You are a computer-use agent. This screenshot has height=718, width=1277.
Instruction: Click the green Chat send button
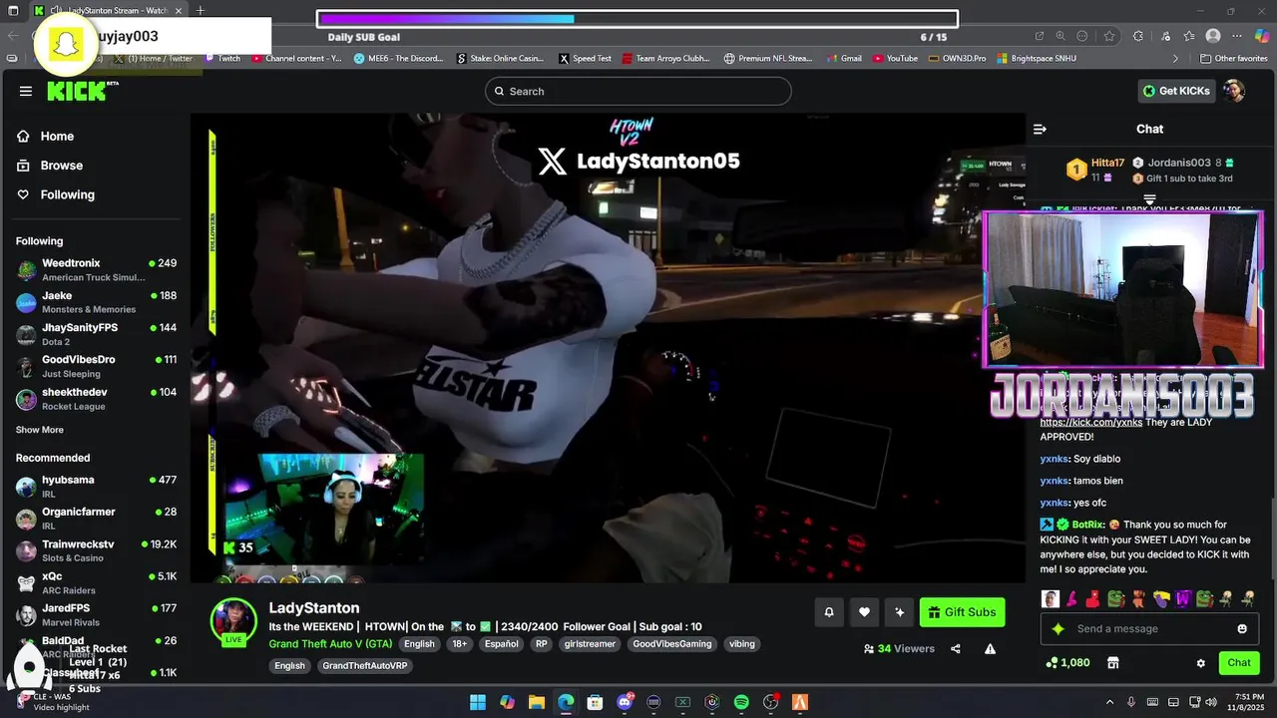pos(1239,663)
